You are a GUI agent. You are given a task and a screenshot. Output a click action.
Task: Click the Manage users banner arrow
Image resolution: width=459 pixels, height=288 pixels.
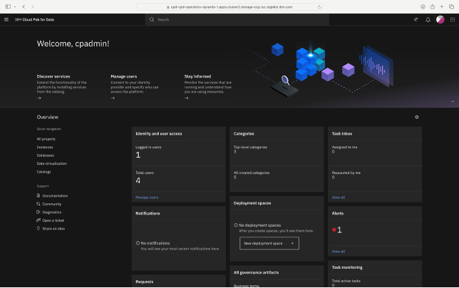pyautogui.click(x=113, y=98)
